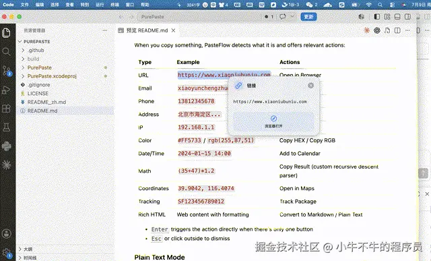431x261 pixels.
Task: Click 浏览器打开 button in link popup
Action: (273, 121)
